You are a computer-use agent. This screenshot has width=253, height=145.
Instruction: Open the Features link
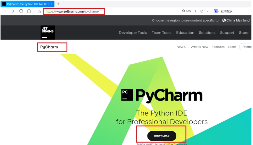pos(218,47)
